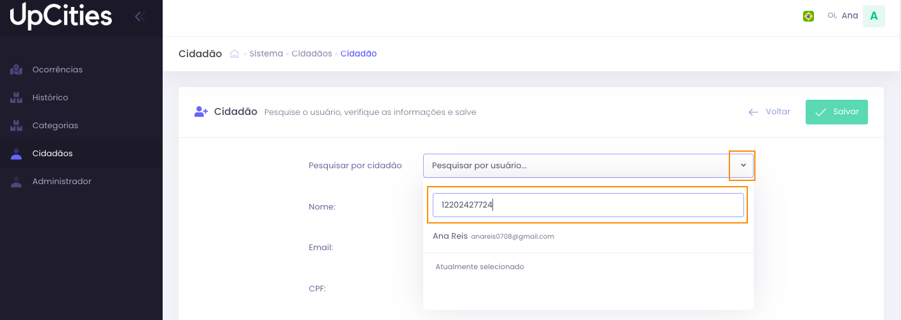Click the search field containing 12202427724

(x=588, y=205)
